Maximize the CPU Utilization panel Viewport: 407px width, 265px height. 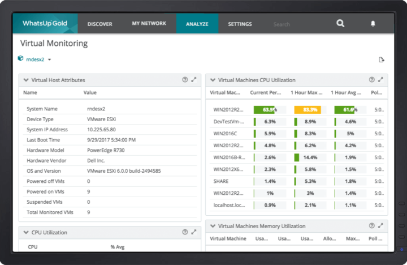click(194, 232)
